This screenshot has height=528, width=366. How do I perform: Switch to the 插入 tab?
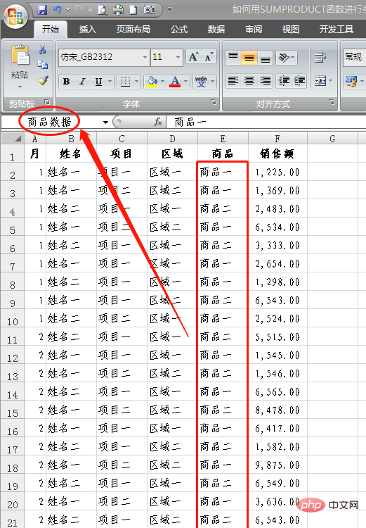(x=87, y=30)
